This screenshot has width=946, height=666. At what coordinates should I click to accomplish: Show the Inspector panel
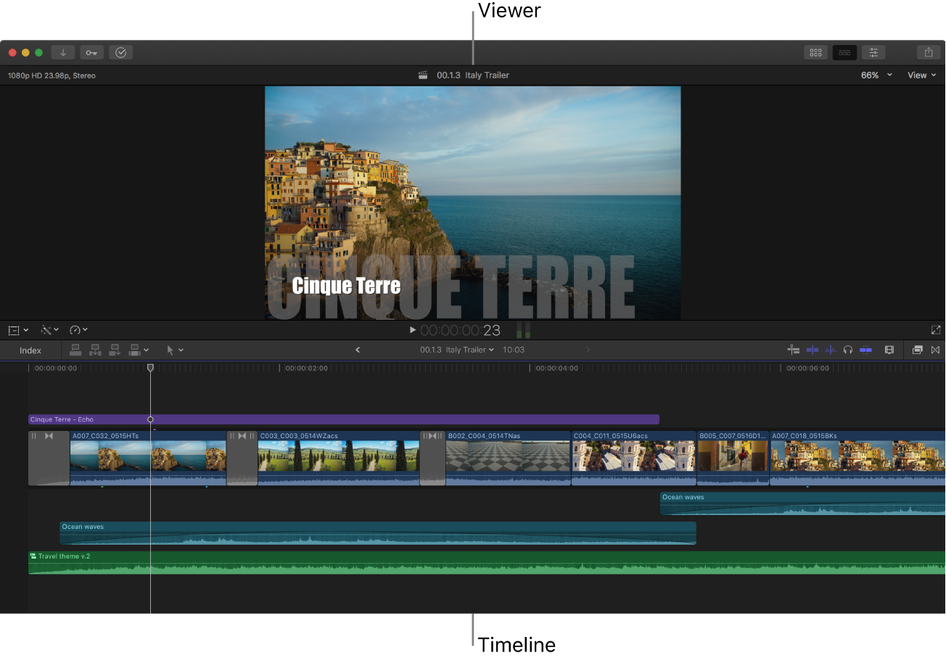(873, 52)
